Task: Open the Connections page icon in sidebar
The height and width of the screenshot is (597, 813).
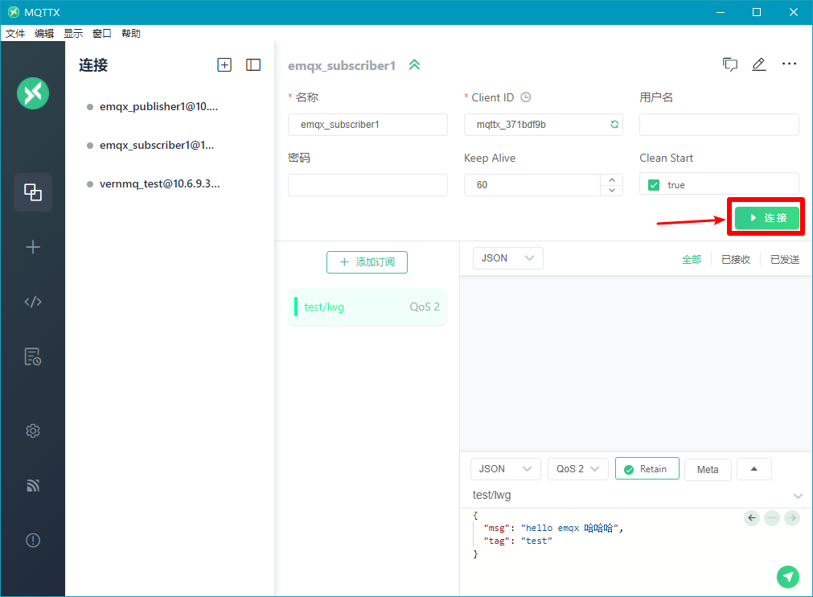Action: click(33, 192)
